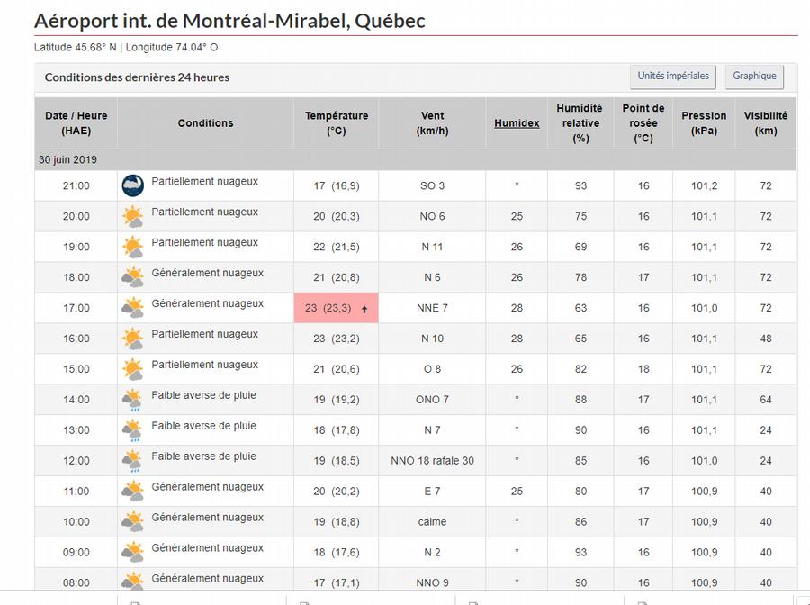Click wind value N 11
The image size is (810, 605).
pos(432,247)
